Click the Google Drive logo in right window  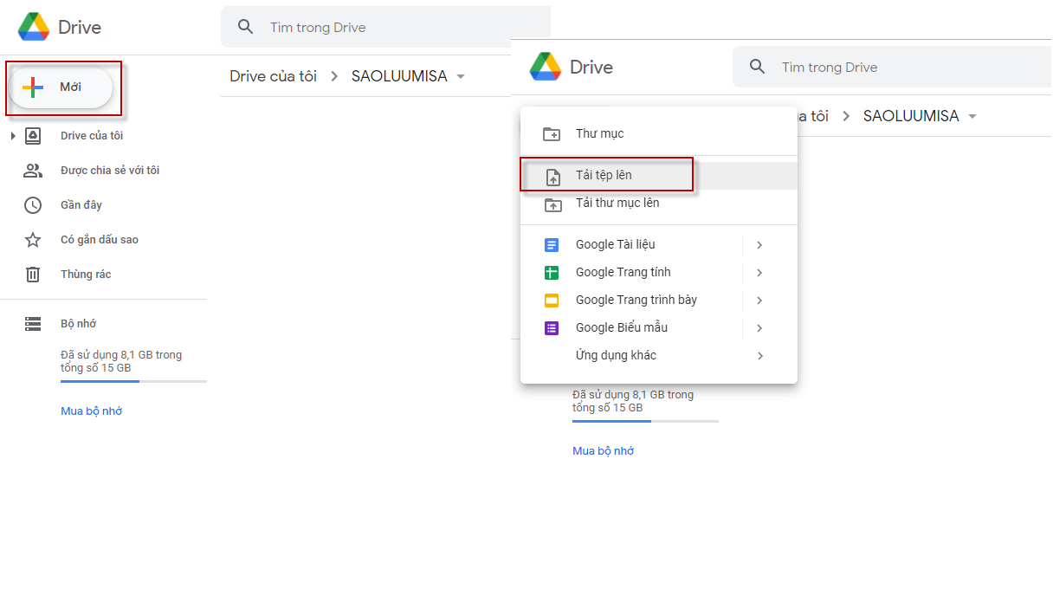click(546, 67)
